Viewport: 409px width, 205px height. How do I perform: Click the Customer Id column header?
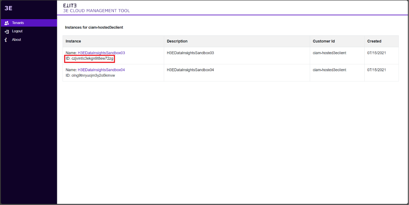pyautogui.click(x=323, y=41)
